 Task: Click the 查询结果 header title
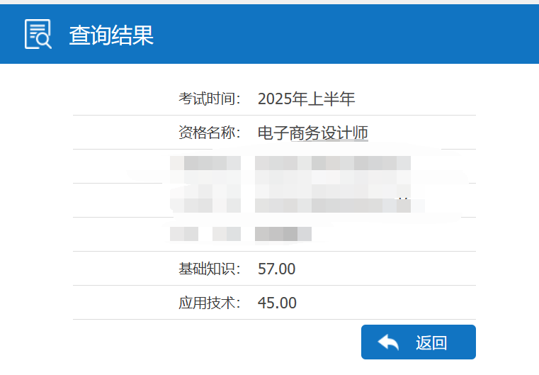111,35
